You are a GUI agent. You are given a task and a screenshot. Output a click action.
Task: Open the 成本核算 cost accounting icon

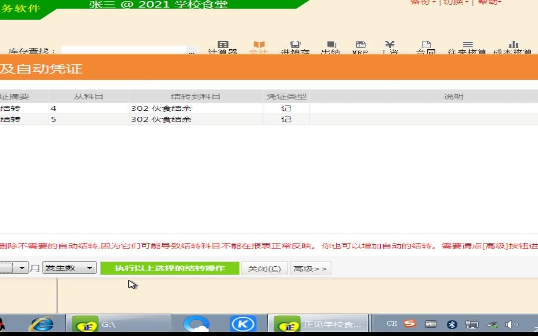(x=513, y=48)
